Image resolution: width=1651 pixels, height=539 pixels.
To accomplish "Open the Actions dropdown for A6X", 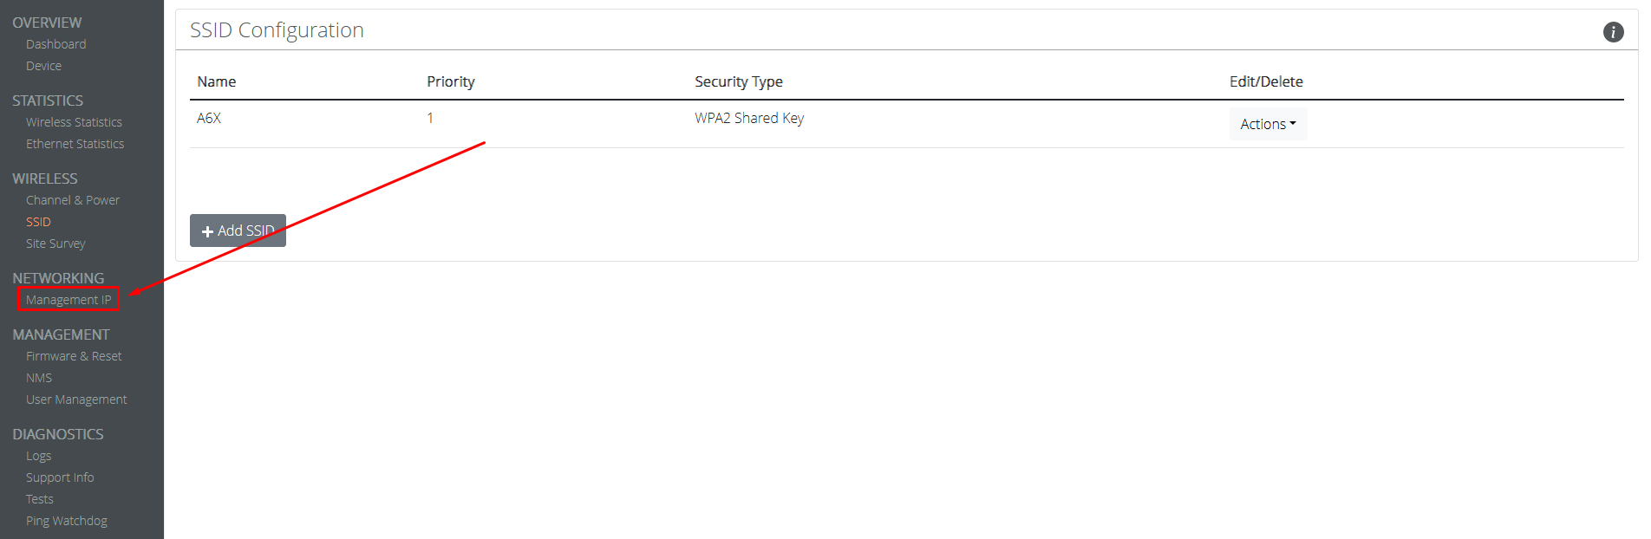I will coord(1268,124).
